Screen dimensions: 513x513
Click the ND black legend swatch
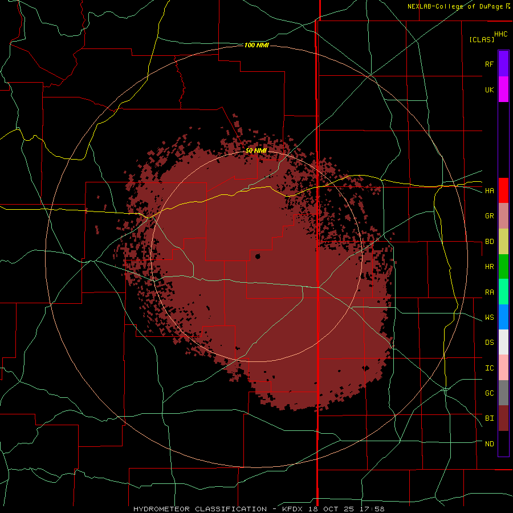[x=503, y=443]
